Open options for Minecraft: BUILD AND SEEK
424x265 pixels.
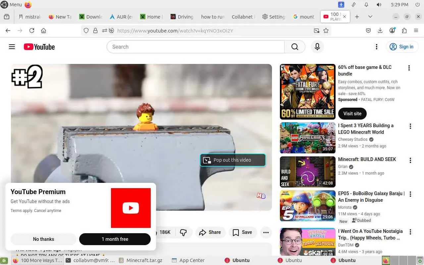pyautogui.click(x=410, y=160)
